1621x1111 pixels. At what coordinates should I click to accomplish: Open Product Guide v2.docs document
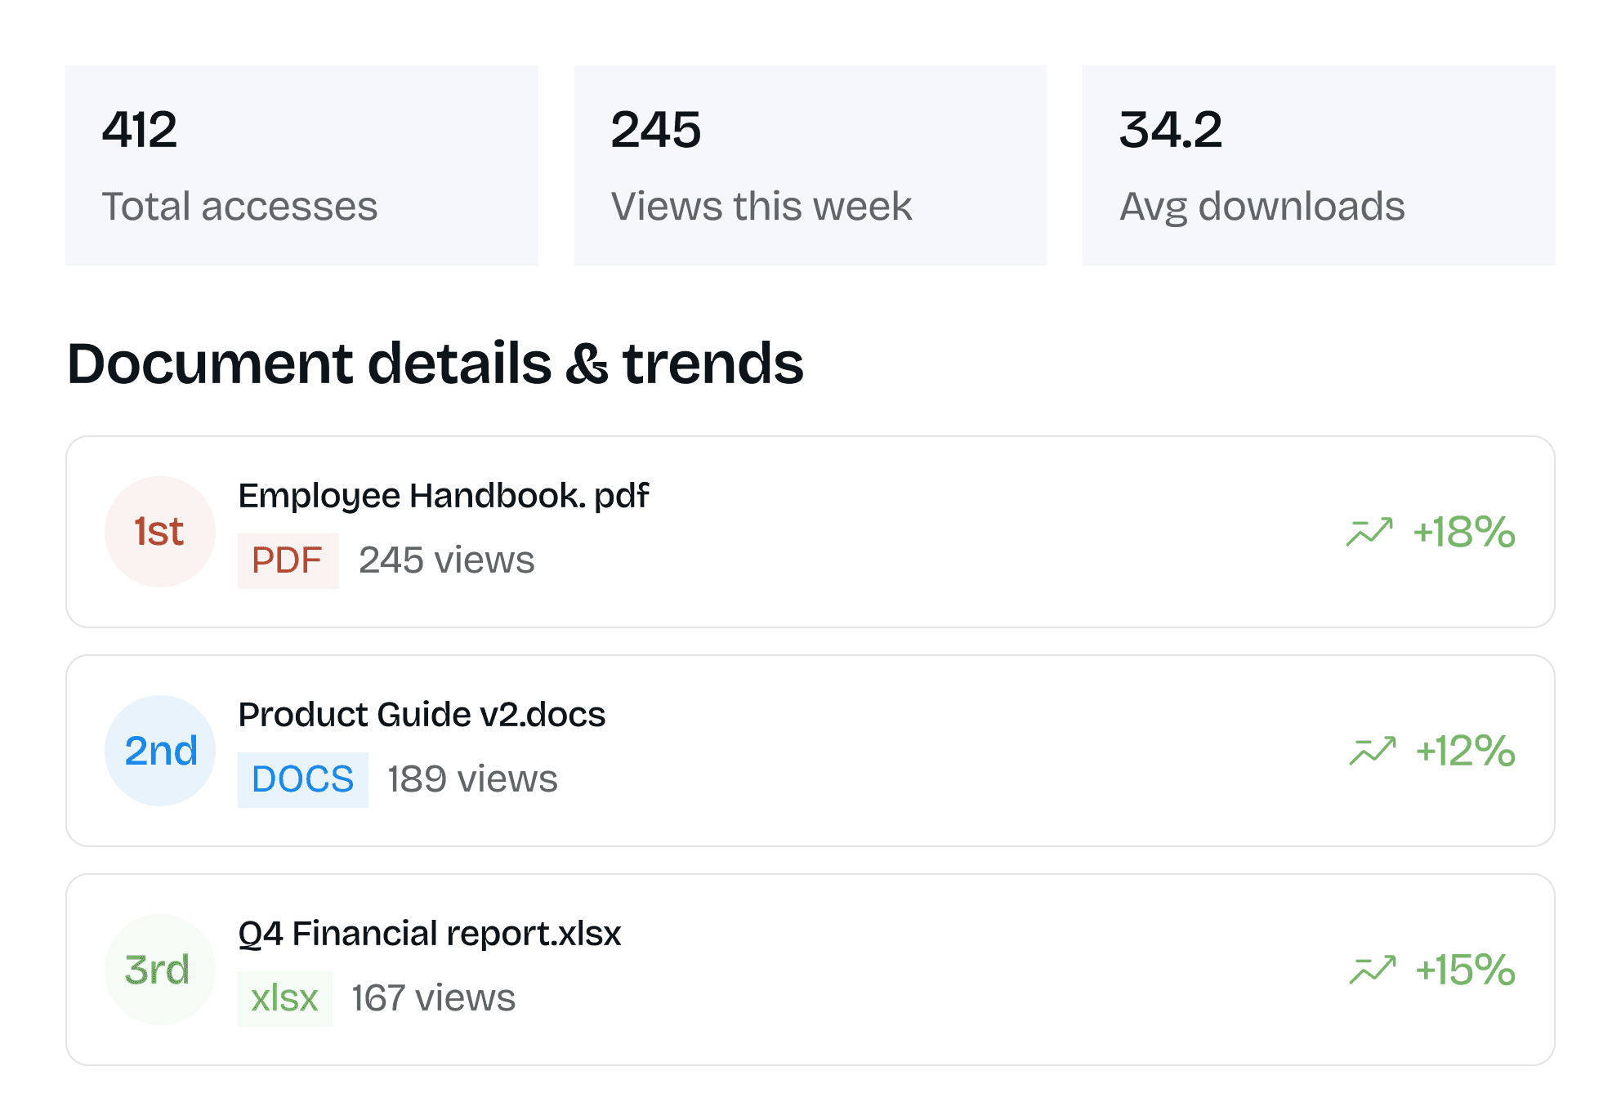(422, 715)
